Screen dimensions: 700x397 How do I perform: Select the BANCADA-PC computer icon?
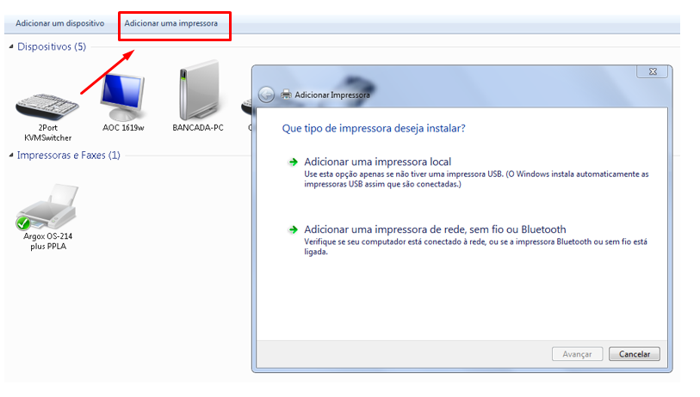tap(200, 90)
